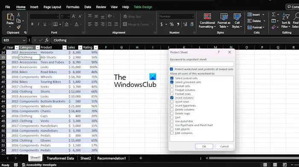Add a new sheet with plus icon
Viewport: 299px width, 167px height.
point(141,158)
